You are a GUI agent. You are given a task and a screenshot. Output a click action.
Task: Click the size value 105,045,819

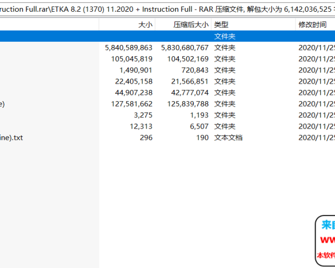132,59
